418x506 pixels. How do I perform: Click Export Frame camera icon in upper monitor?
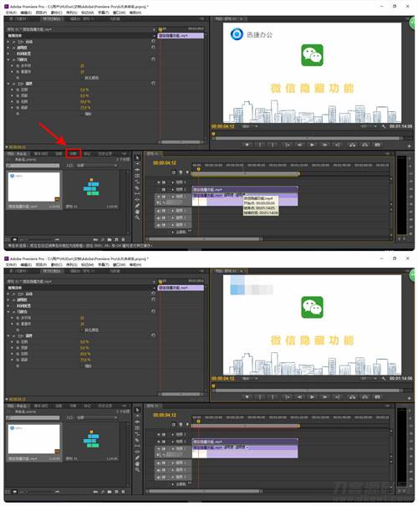click(x=377, y=145)
